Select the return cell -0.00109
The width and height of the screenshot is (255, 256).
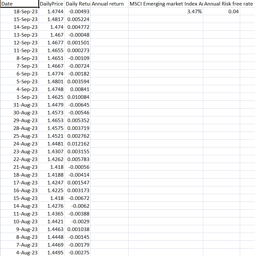coord(77,58)
